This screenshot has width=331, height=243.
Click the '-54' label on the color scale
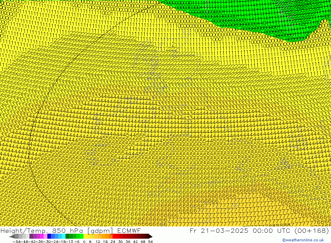pyautogui.click(x=17, y=242)
